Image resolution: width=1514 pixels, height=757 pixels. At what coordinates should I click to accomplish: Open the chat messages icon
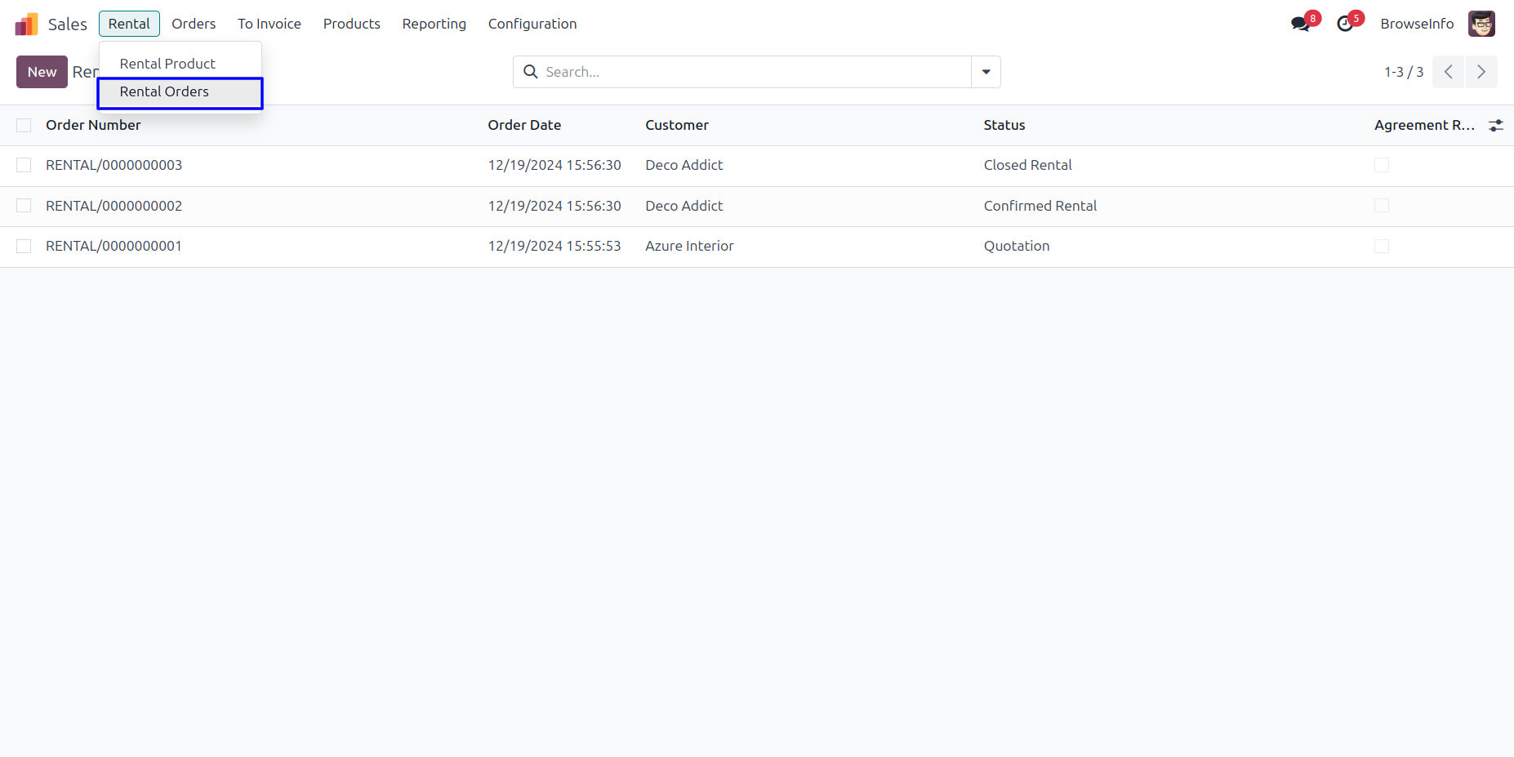tap(1300, 24)
